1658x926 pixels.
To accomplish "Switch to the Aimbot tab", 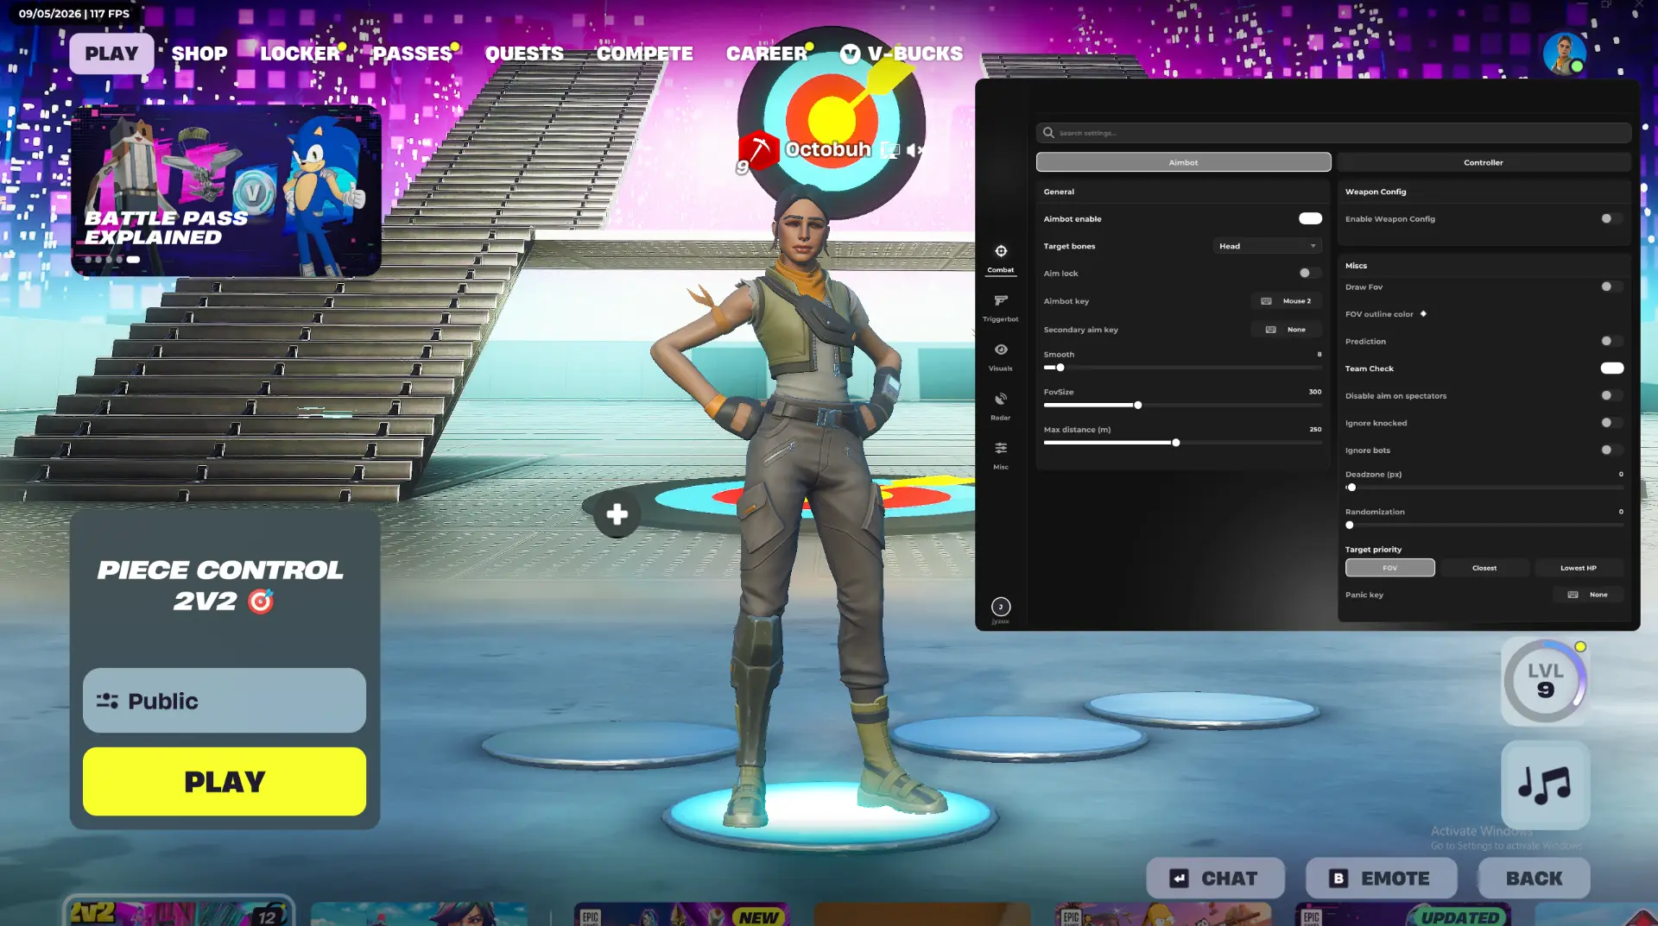I will 1183,162.
